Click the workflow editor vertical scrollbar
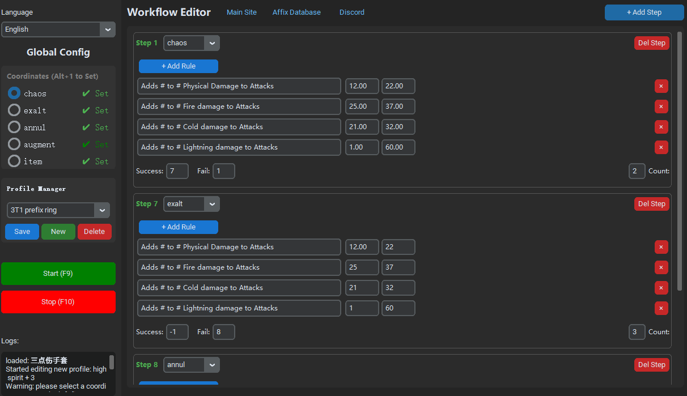The height and width of the screenshot is (396, 687). click(680, 161)
